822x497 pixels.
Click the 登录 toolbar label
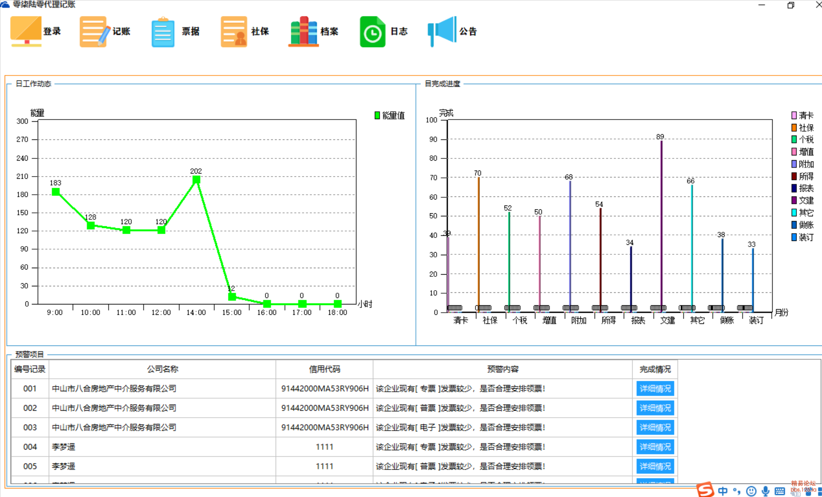(52, 31)
